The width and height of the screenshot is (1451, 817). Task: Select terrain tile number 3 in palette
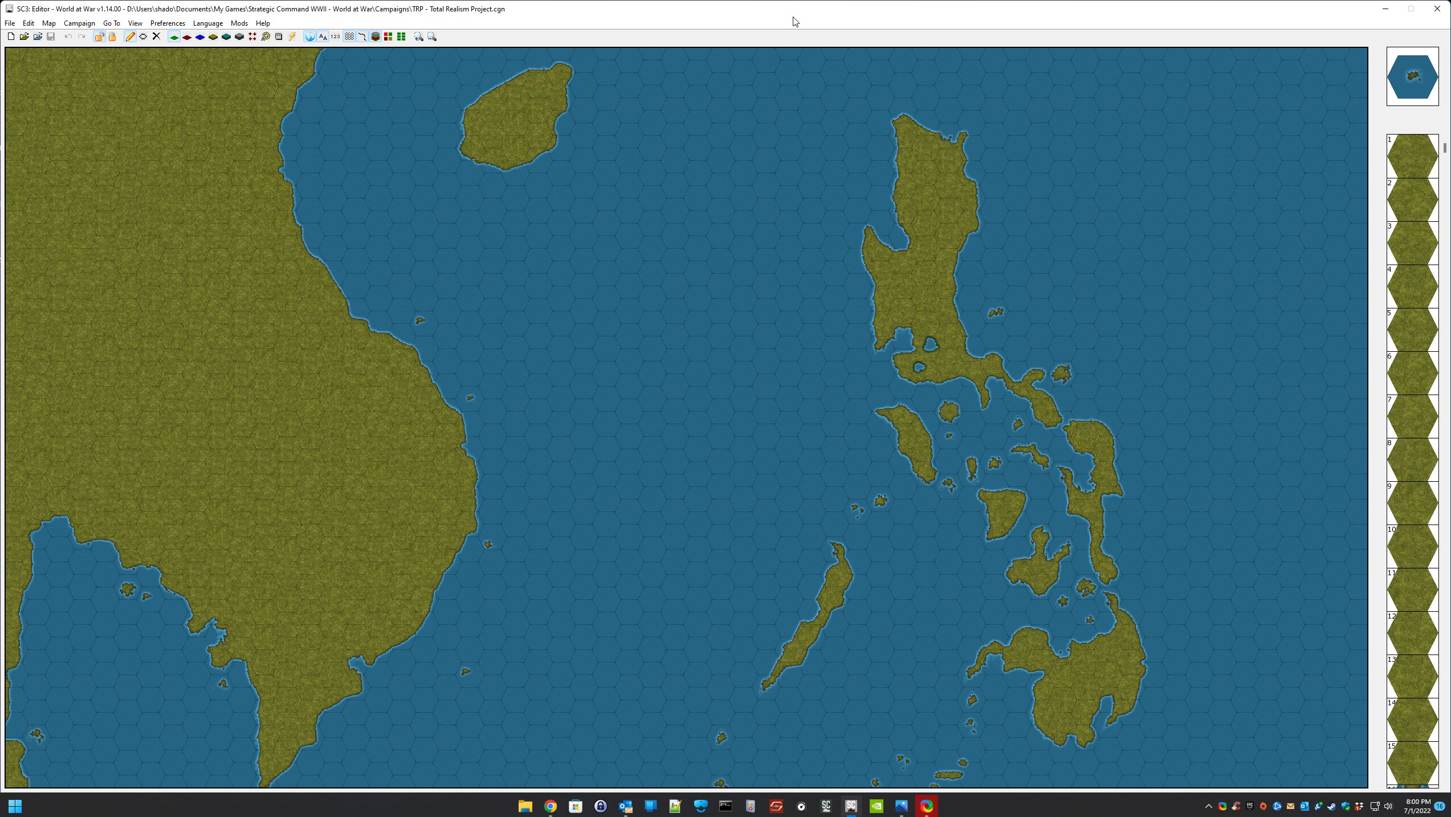1412,243
